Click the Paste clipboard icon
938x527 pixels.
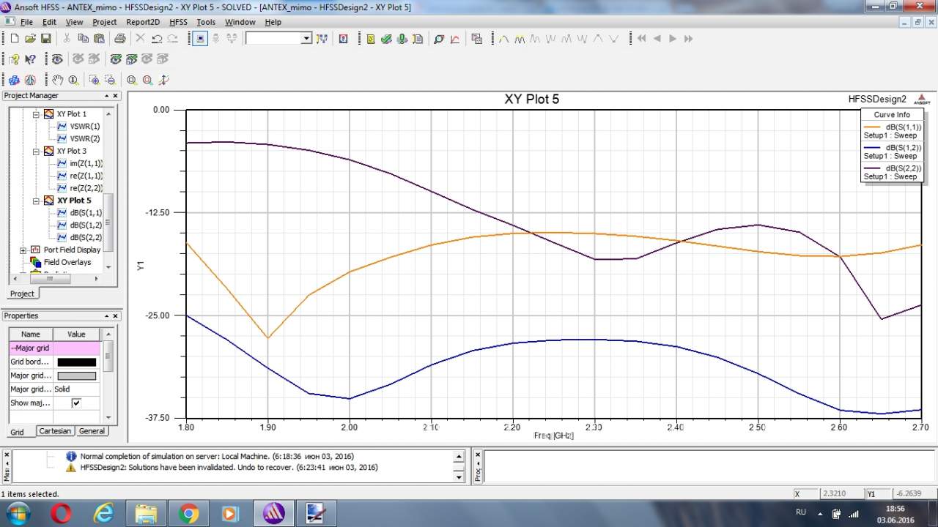coord(98,39)
